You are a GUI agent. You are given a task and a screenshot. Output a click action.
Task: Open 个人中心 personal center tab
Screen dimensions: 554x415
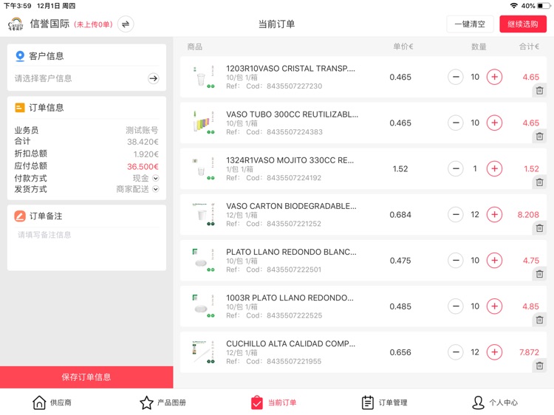coord(495,402)
